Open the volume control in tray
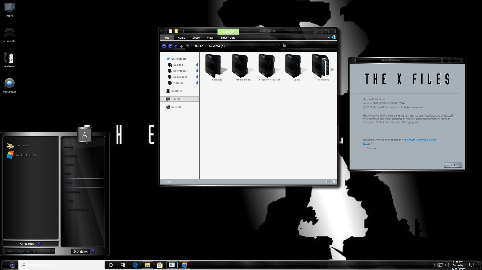 click(447, 265)
